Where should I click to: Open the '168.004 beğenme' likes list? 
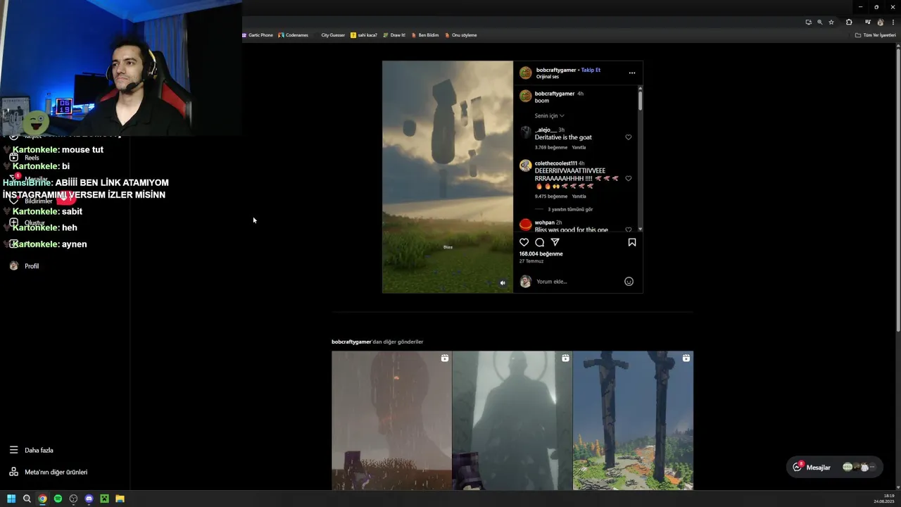[541, 254]
